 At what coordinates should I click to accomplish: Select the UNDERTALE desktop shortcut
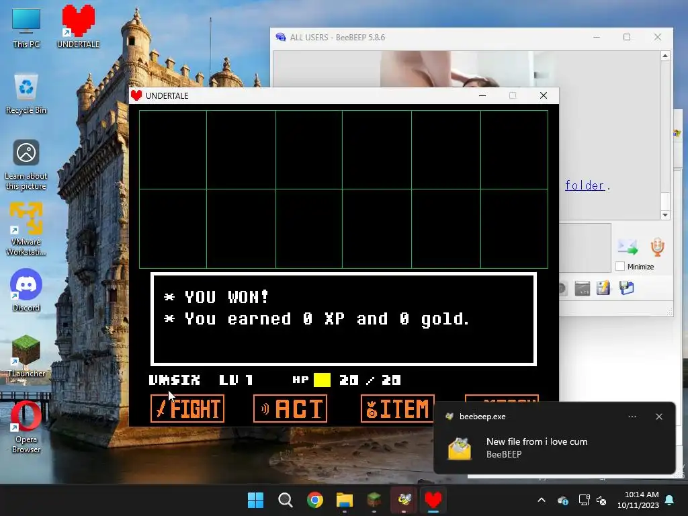tap(78, 26)
